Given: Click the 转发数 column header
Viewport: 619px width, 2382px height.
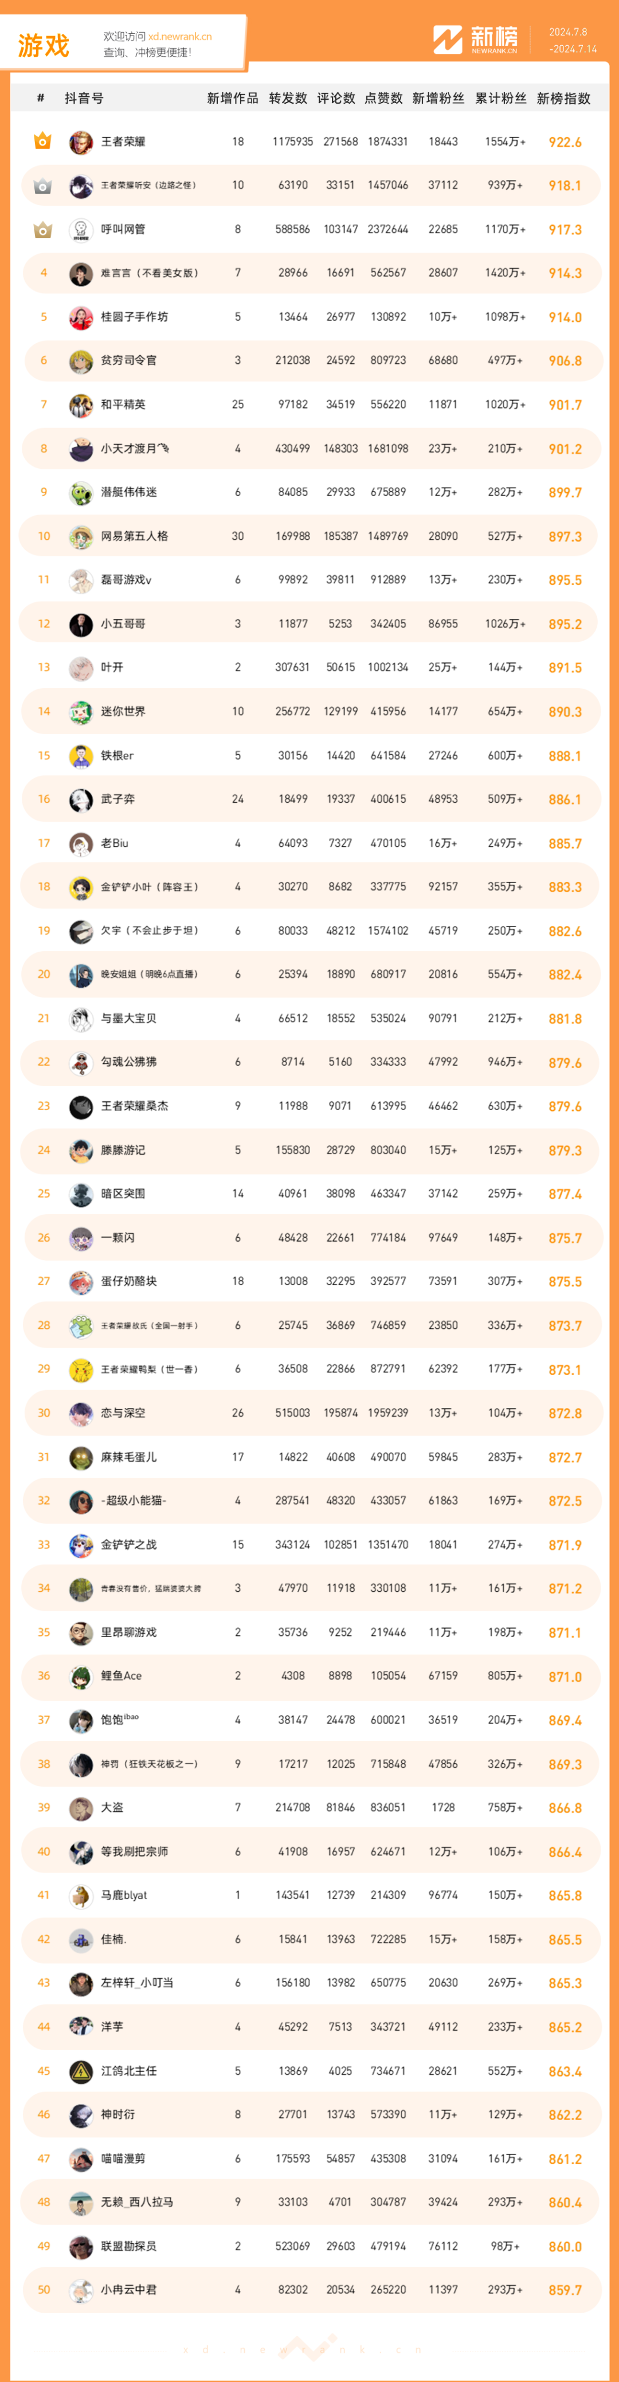Looking at the screenshot, I should [288, 98].
